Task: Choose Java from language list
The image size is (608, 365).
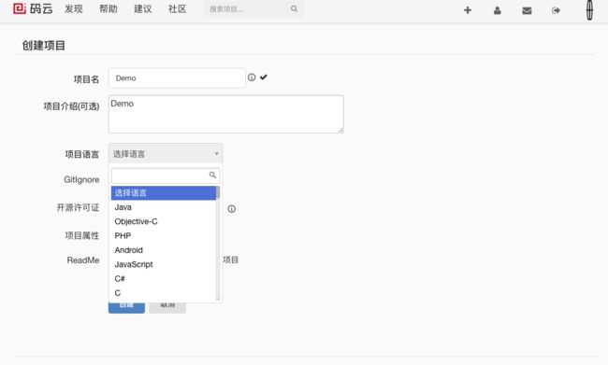Action: [164, 207]
